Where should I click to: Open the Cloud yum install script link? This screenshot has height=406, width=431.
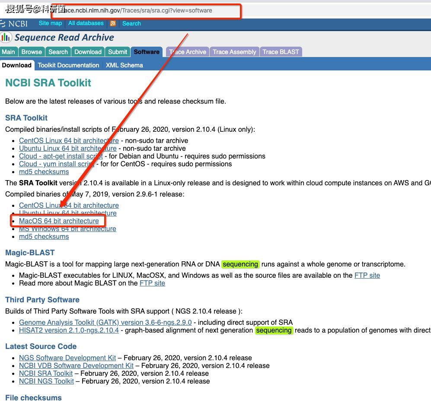click(x=57, y=164)
